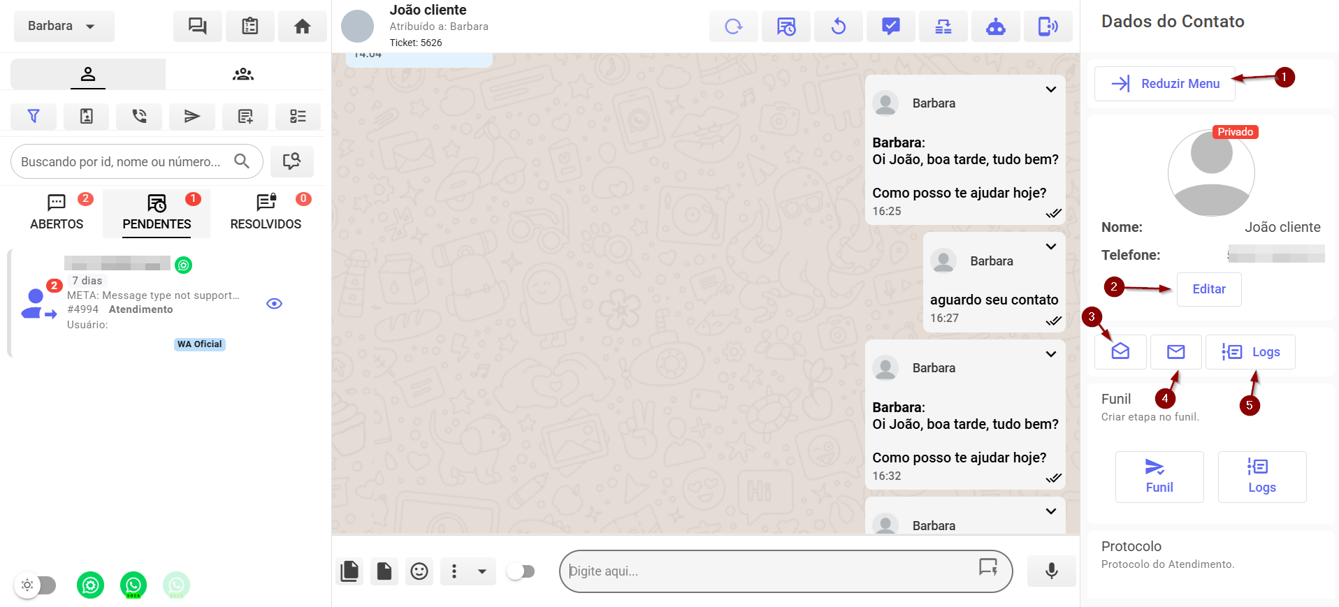1339x607 pixels.
Task: Open the emoji picker smiley icon
Action: (419, 571)
